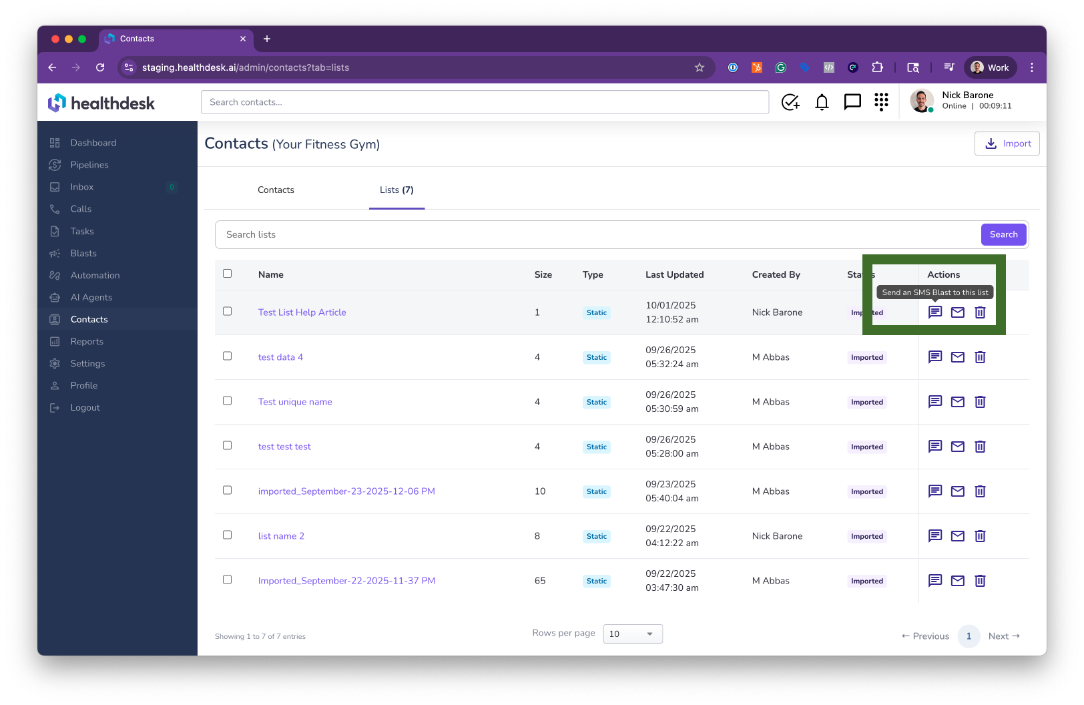This screenshot has width=1084, height=705.
Task: Open browser extensions puzzle icon
Action: pos(878,67)
